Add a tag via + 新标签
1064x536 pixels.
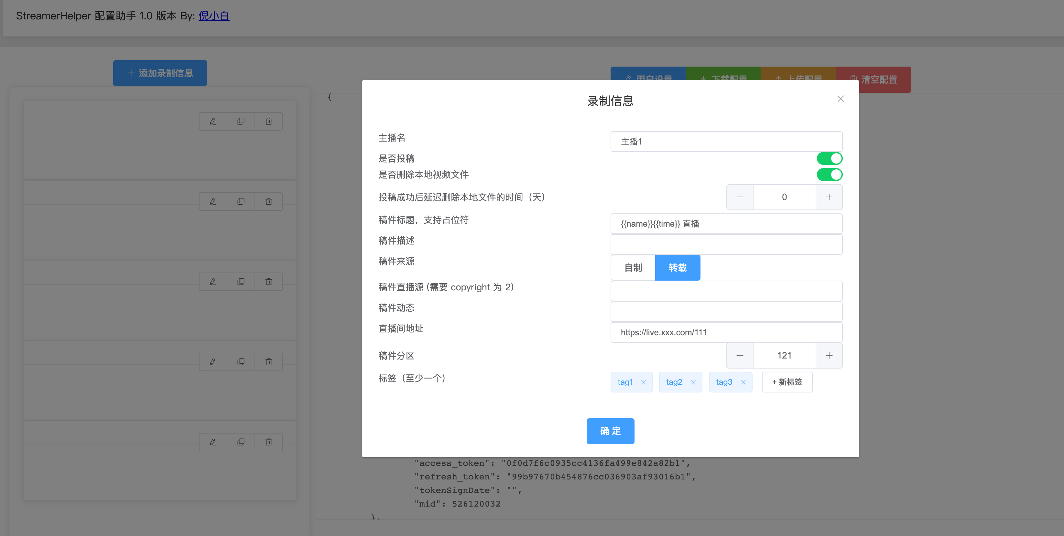pyautogui.click(x=787, y=382)
